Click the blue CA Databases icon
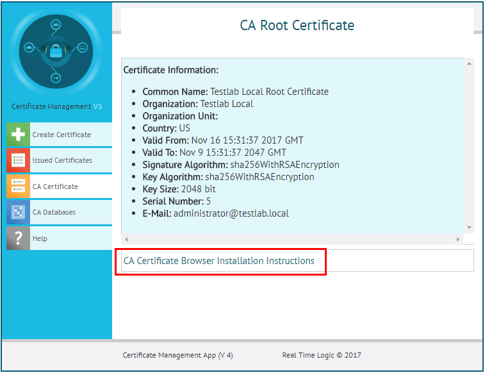 point(18,212)
